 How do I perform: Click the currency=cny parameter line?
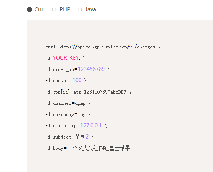pos(68,115)
